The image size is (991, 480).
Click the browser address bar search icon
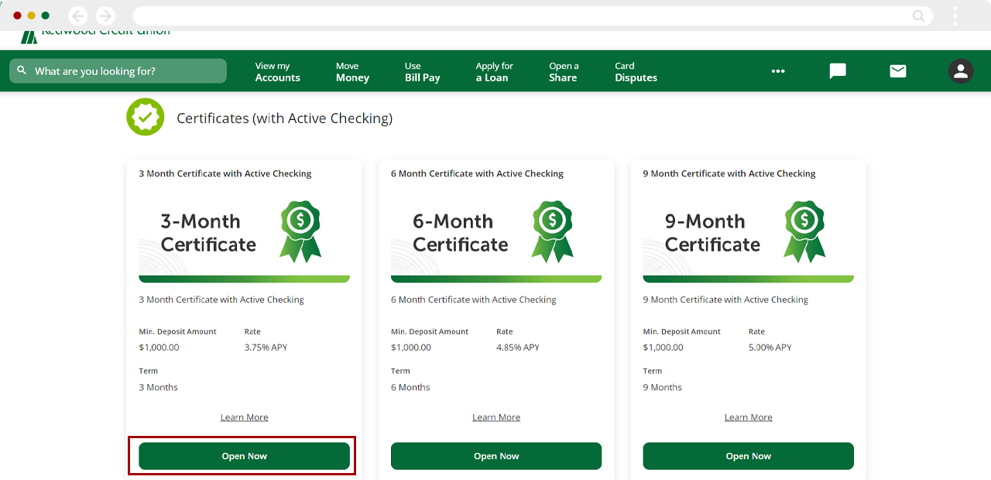coord(918,15)
